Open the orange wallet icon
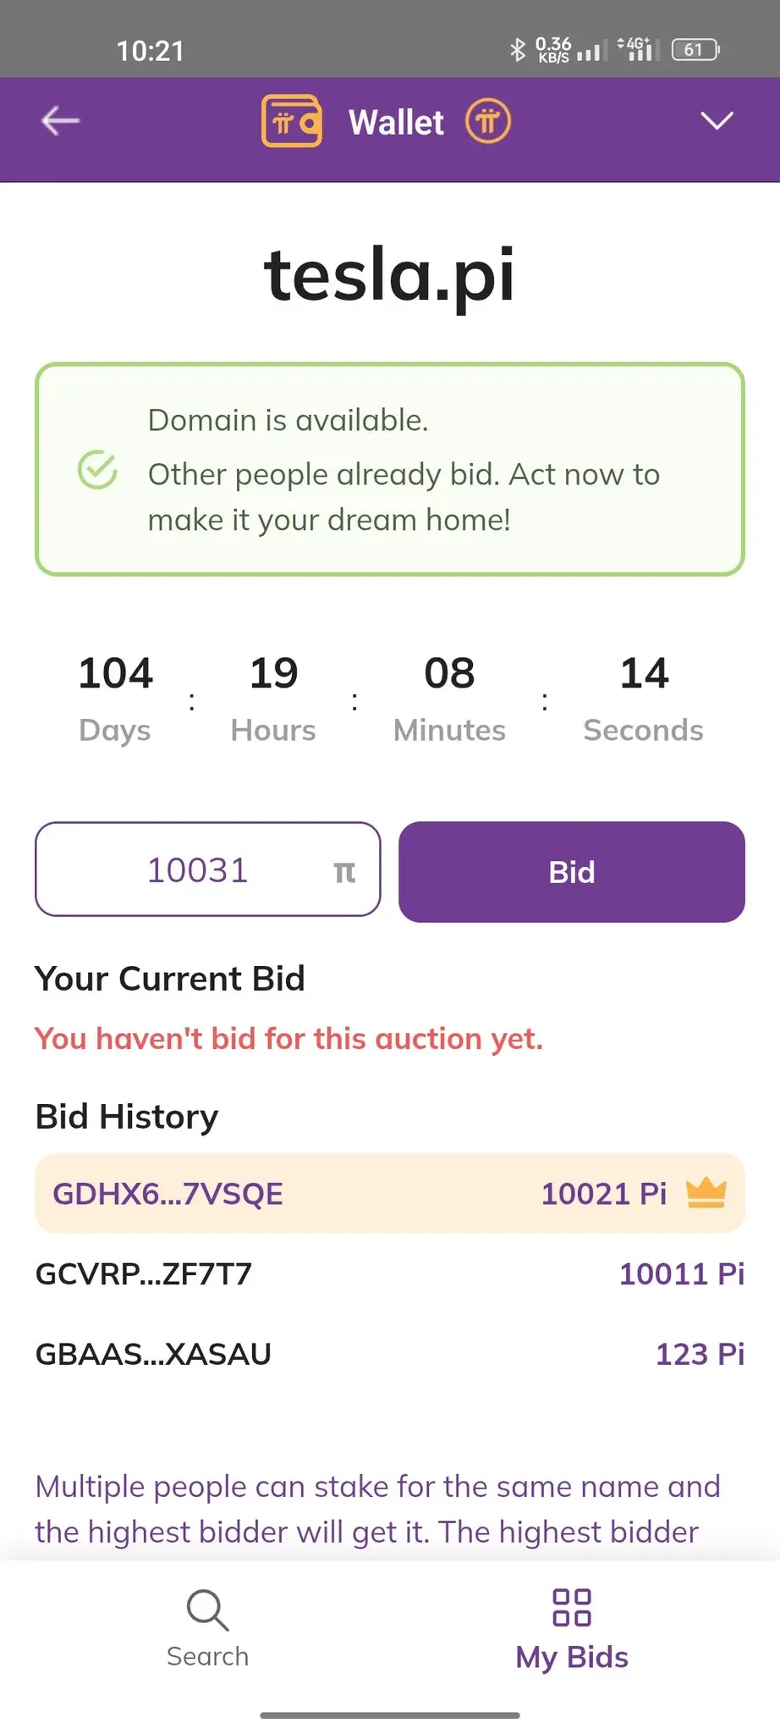 click(292, 121)
